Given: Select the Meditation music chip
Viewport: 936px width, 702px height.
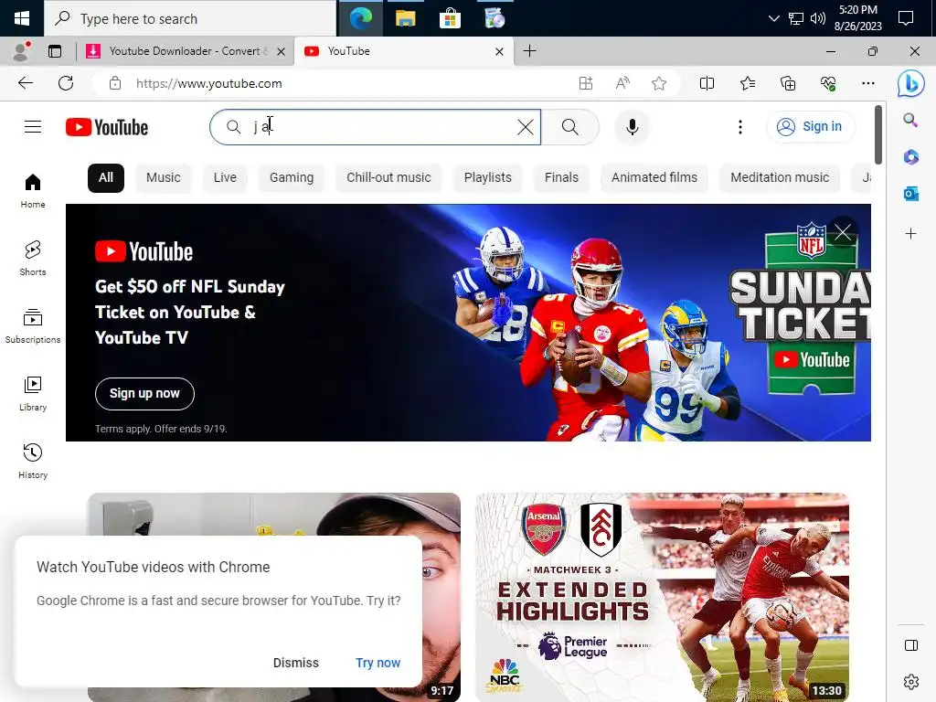Looking at the screenshot, I should coord(780,177).
